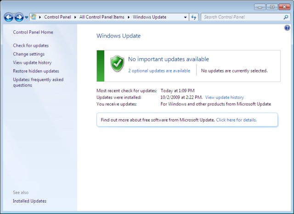The image size is (294, 214).
Task: Click the blue Help question mark icon
Action: point(287,28)
